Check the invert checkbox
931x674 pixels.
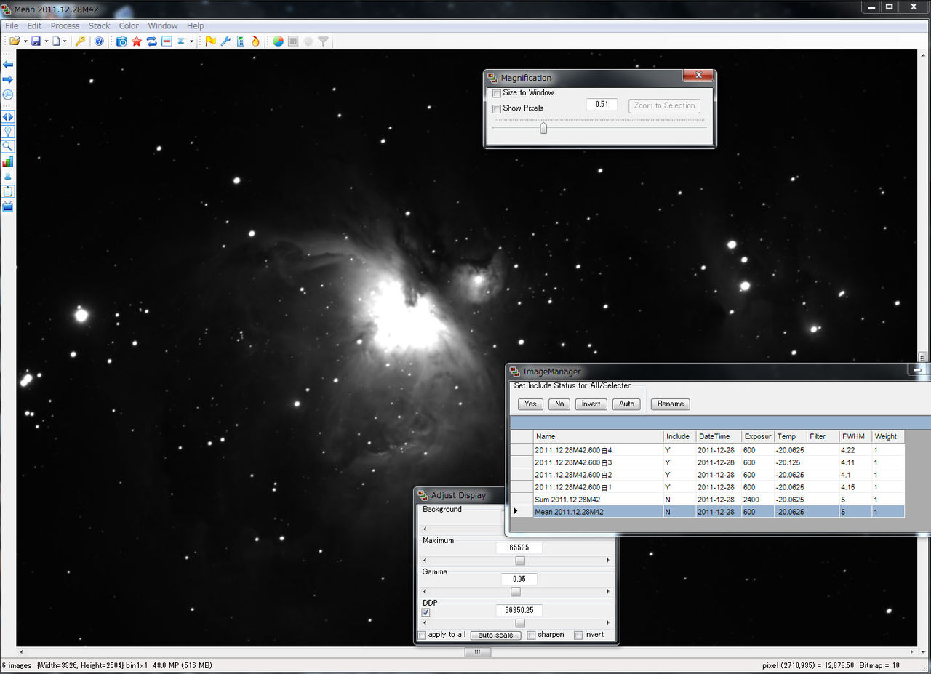click(x=578, y=635)
